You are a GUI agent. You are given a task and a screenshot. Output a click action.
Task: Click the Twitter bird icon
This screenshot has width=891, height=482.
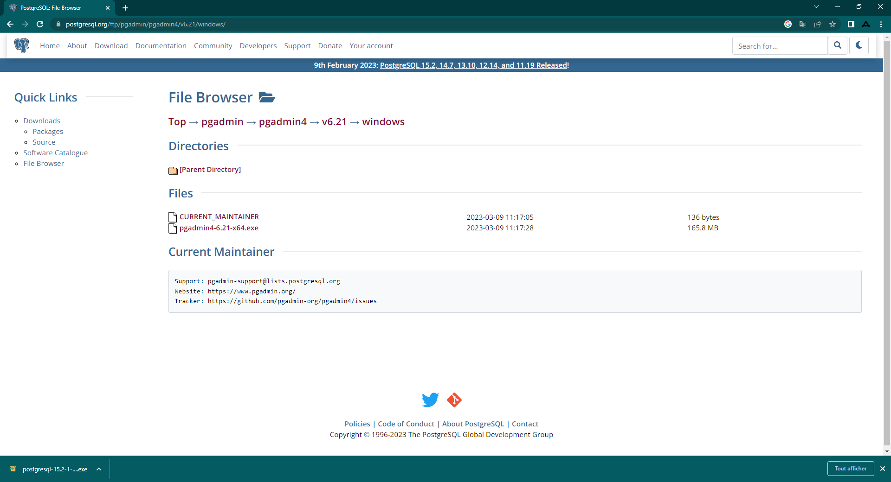point(430,400)
